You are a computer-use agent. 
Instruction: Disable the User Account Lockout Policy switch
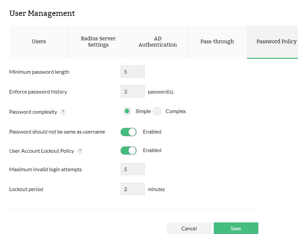pos(129,151)
